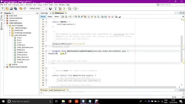Select Scroll_Use.java in the project tree

(22, 55)
